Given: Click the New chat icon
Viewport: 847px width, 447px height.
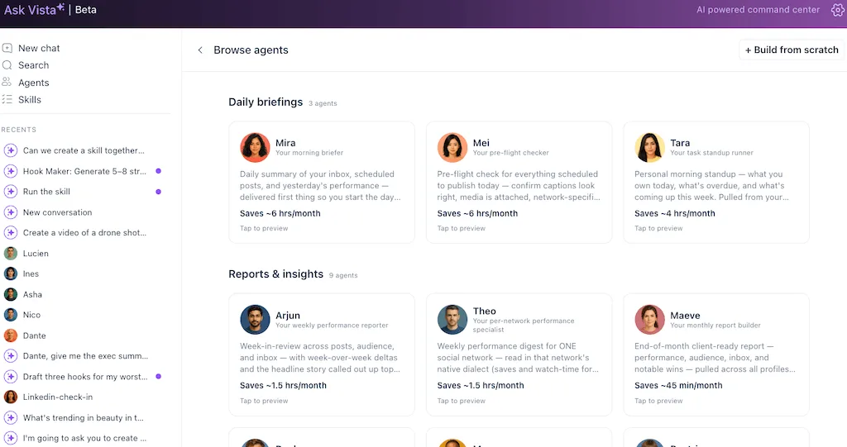Looking at the screenshot, I should [7, 48].
